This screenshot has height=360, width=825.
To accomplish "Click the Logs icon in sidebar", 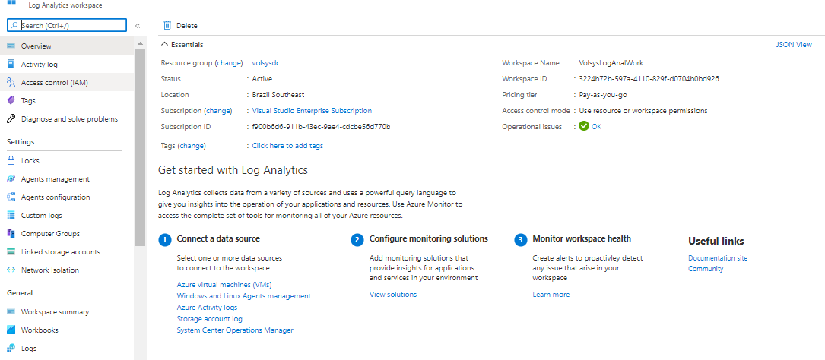I will tap(11, 348).
